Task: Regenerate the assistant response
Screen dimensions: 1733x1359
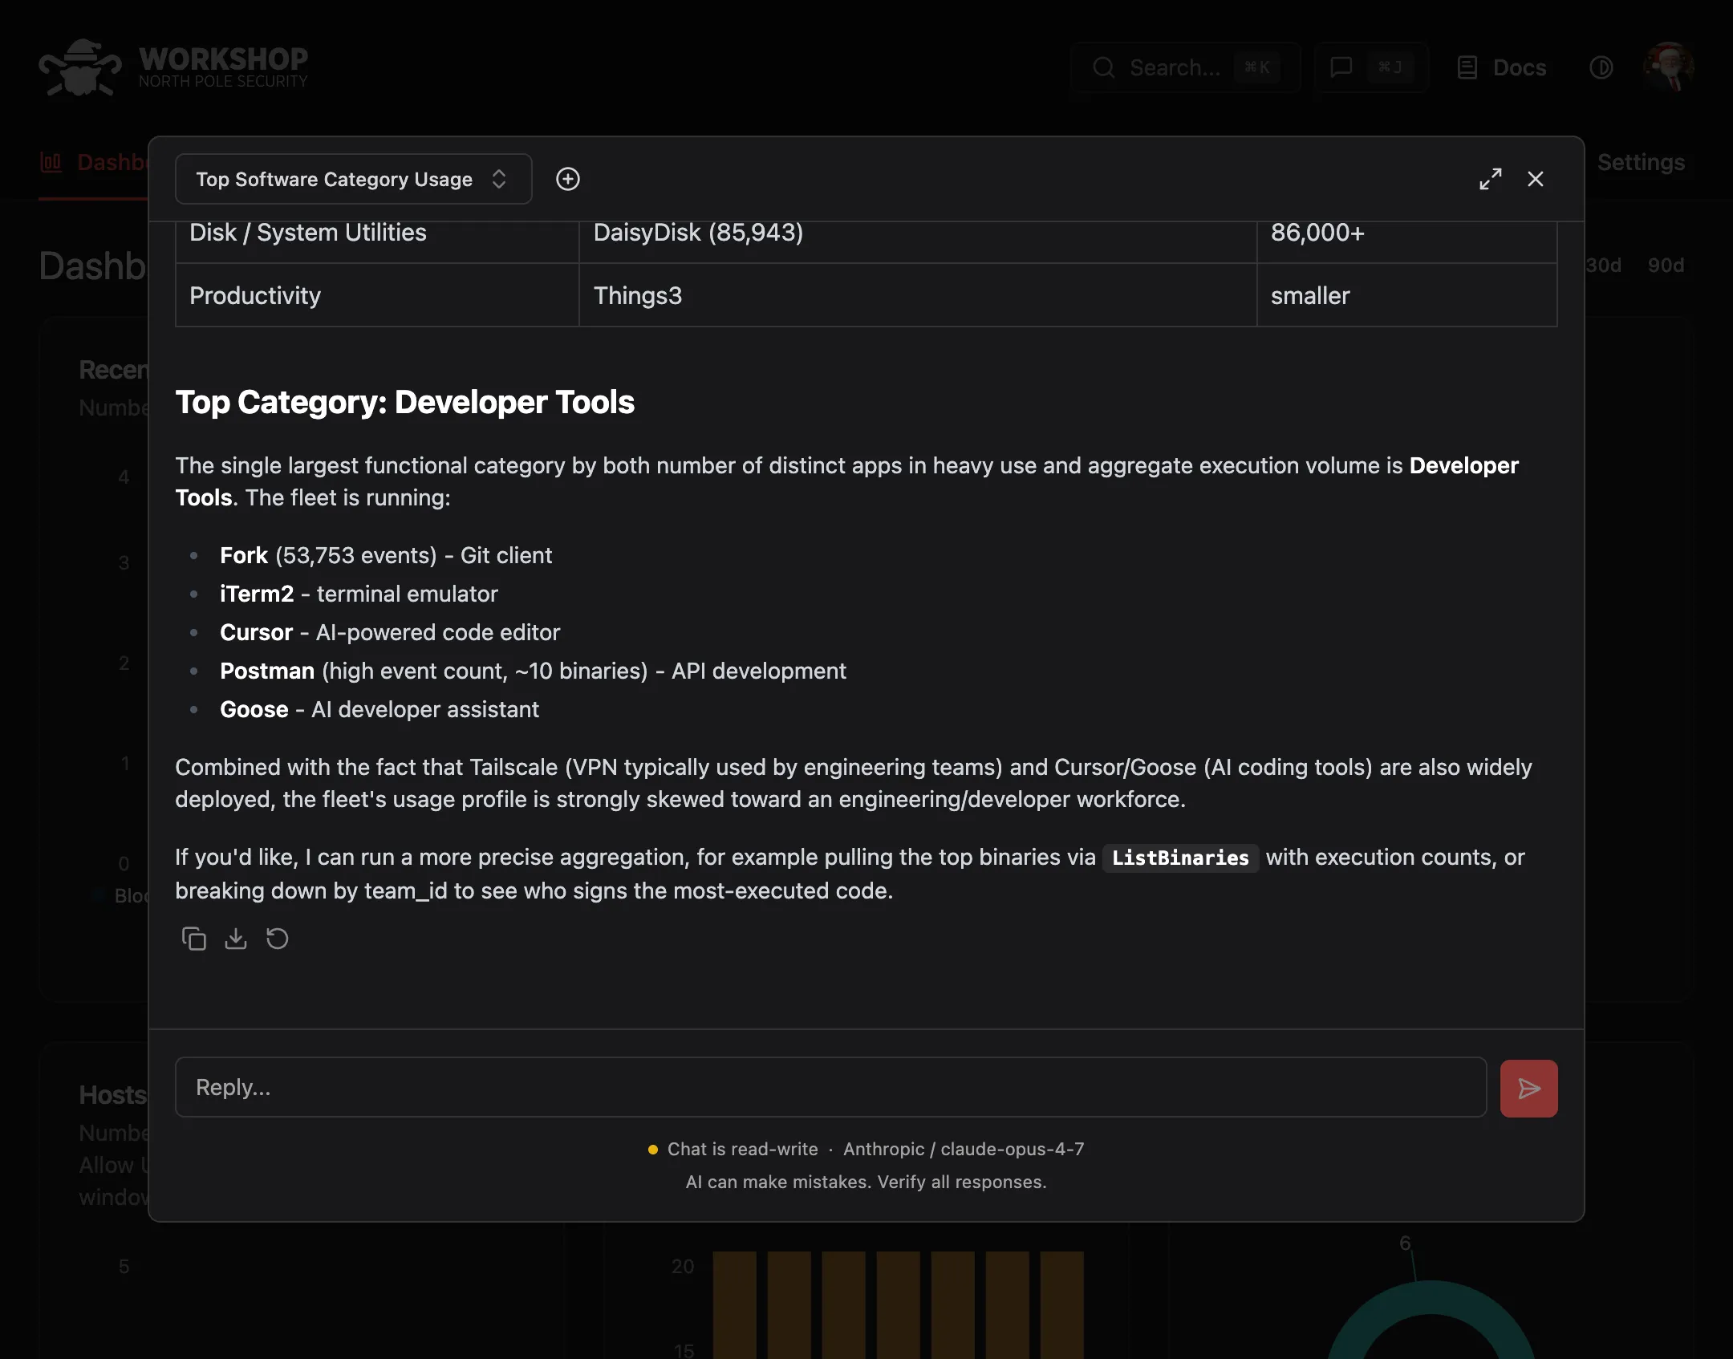Action: [x=278, y=939]
